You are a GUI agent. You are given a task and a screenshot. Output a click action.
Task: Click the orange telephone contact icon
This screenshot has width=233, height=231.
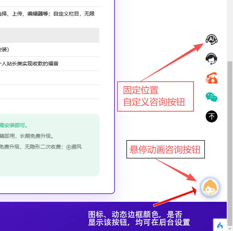pos(212,78)
